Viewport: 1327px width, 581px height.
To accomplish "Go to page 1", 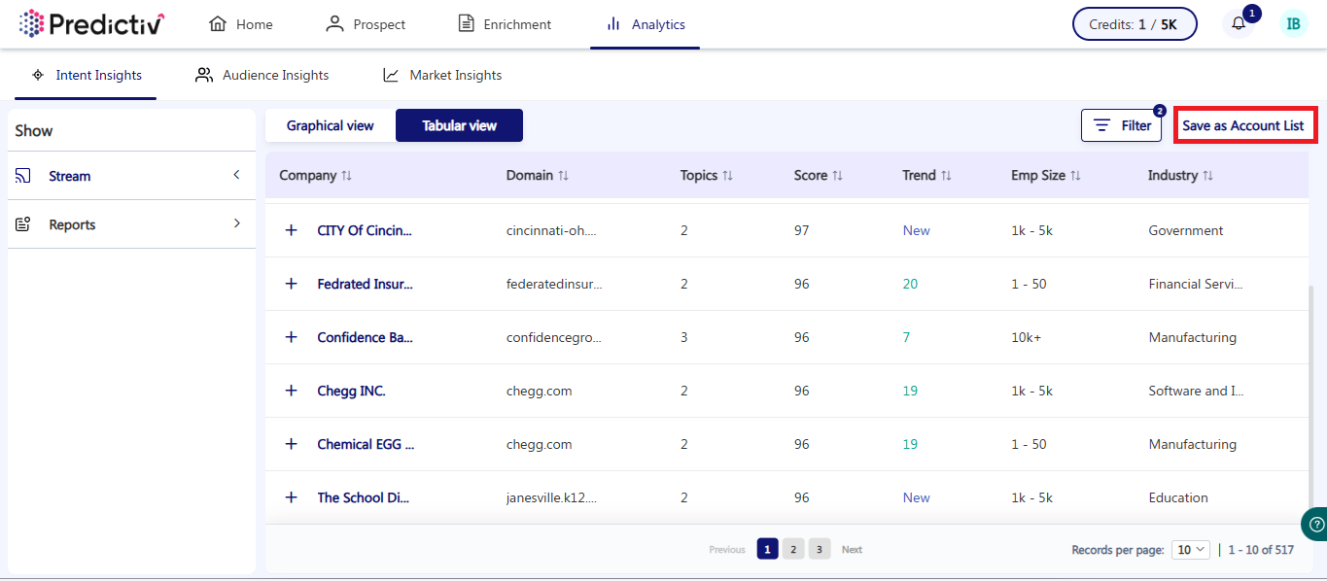I will [x=768, y=550].
